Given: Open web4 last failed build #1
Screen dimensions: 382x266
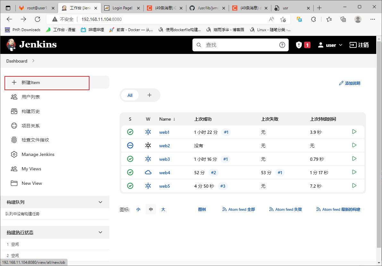Looking at the screenshot, I should tap(280, 173).
